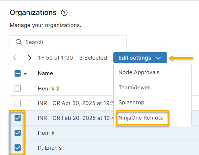Click the 3 Selected count label
This screenshot has width=199, height=155.
pyautogui.click(x=93, y=58)
